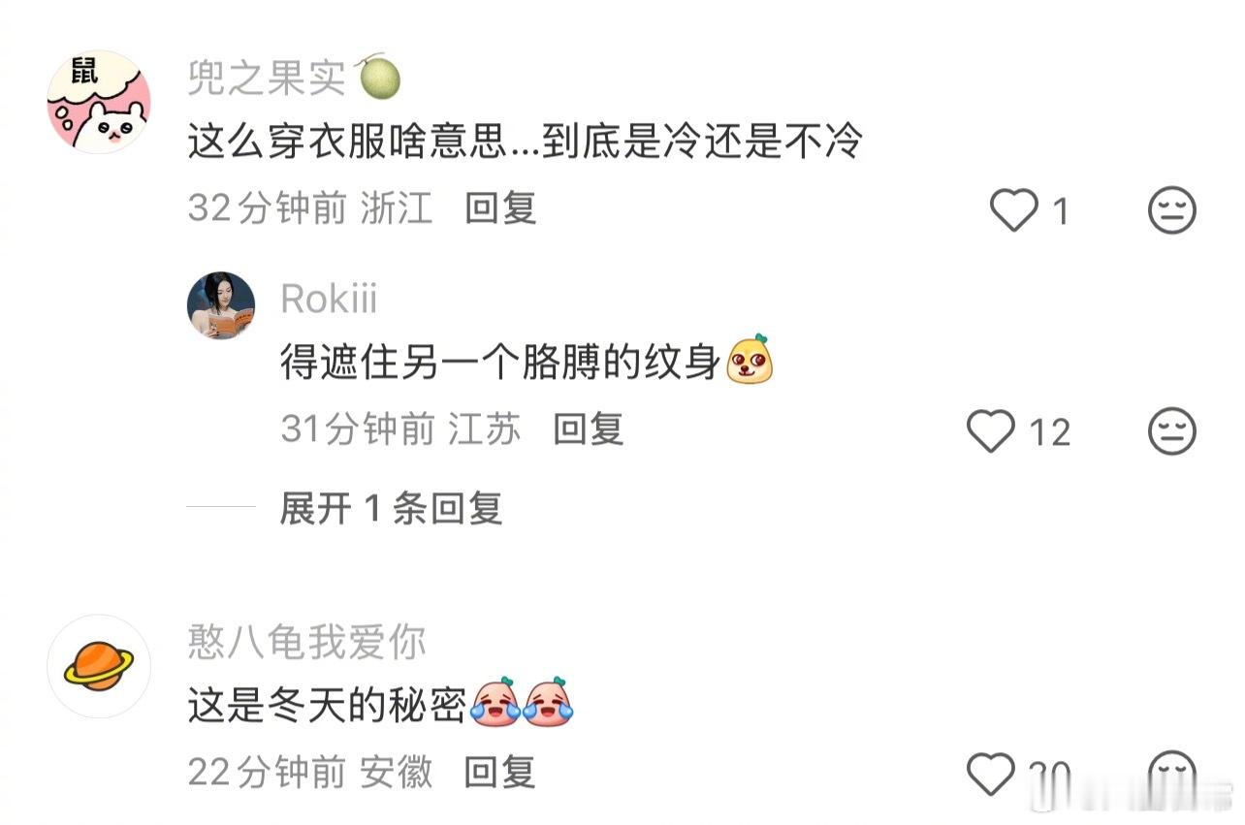This screenshot has height=825, width=1245.
Task: Like 兜之果实's comment with heart icon
Action: 1013,210
